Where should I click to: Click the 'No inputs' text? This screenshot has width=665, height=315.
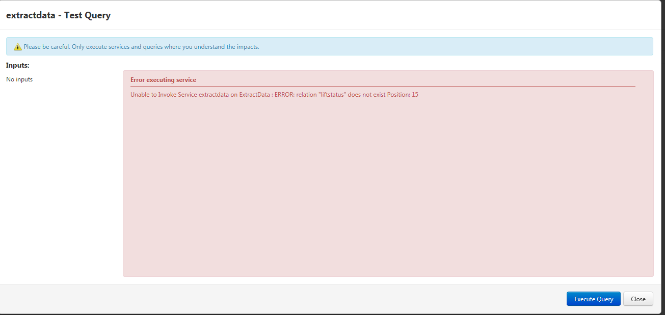coord(19,79)
